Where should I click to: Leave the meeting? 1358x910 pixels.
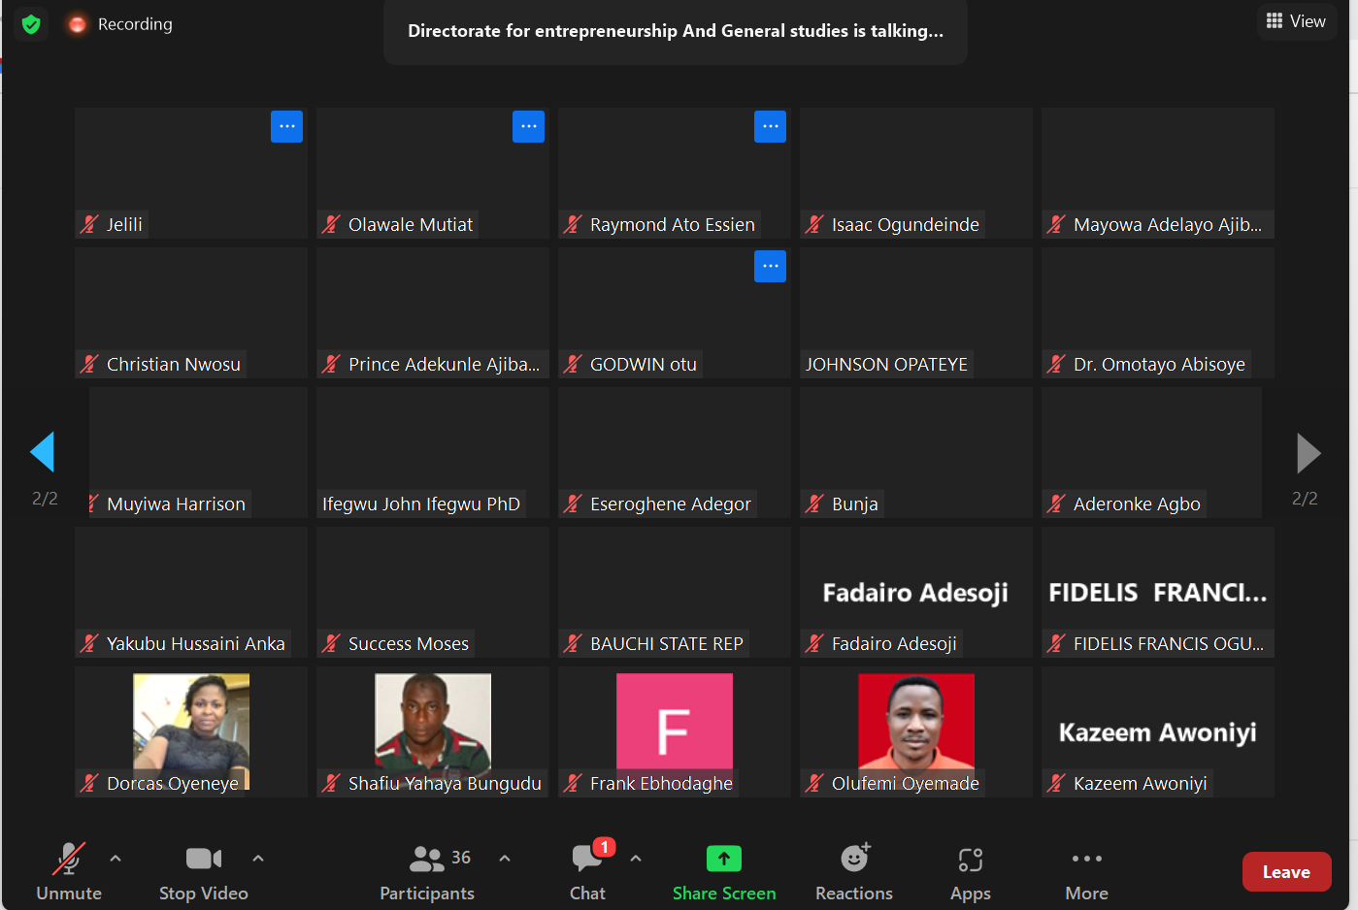pos(1286,872)
